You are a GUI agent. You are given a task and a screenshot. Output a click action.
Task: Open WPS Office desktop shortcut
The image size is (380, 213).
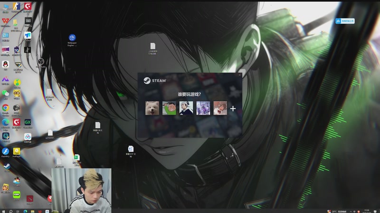tap(5, 22)
